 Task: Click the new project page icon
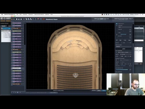click(17, 19)
